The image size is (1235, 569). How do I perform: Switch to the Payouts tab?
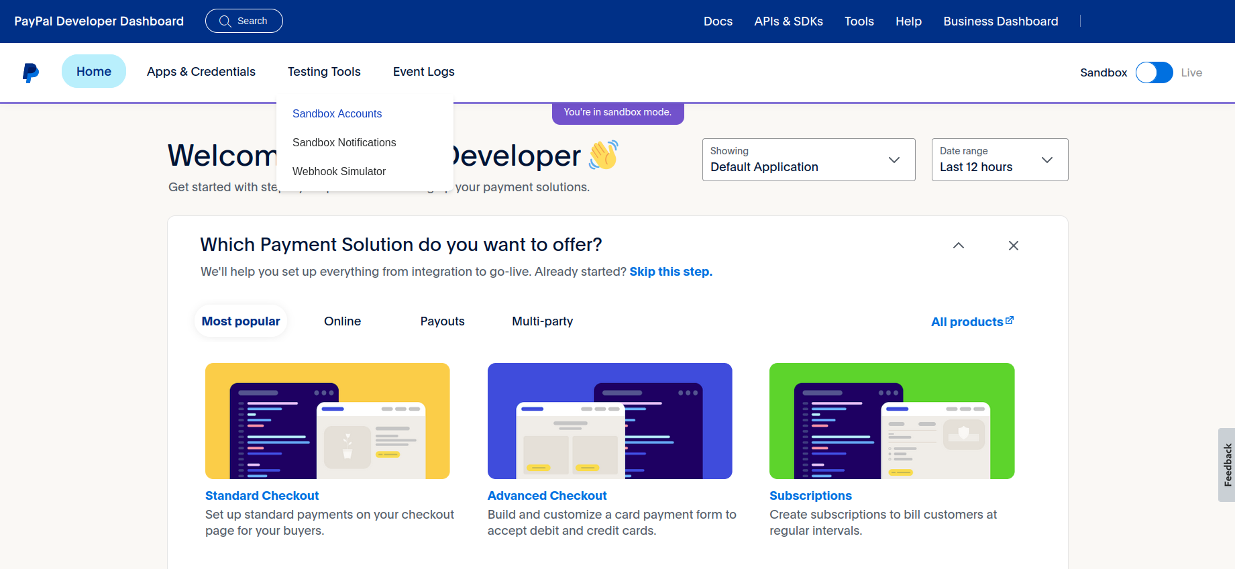click(443, 321)
